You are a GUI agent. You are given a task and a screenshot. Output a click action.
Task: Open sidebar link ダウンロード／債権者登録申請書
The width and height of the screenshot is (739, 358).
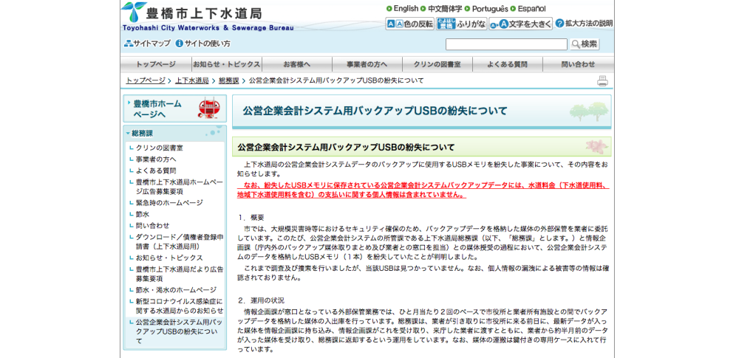tap(180, 241)
